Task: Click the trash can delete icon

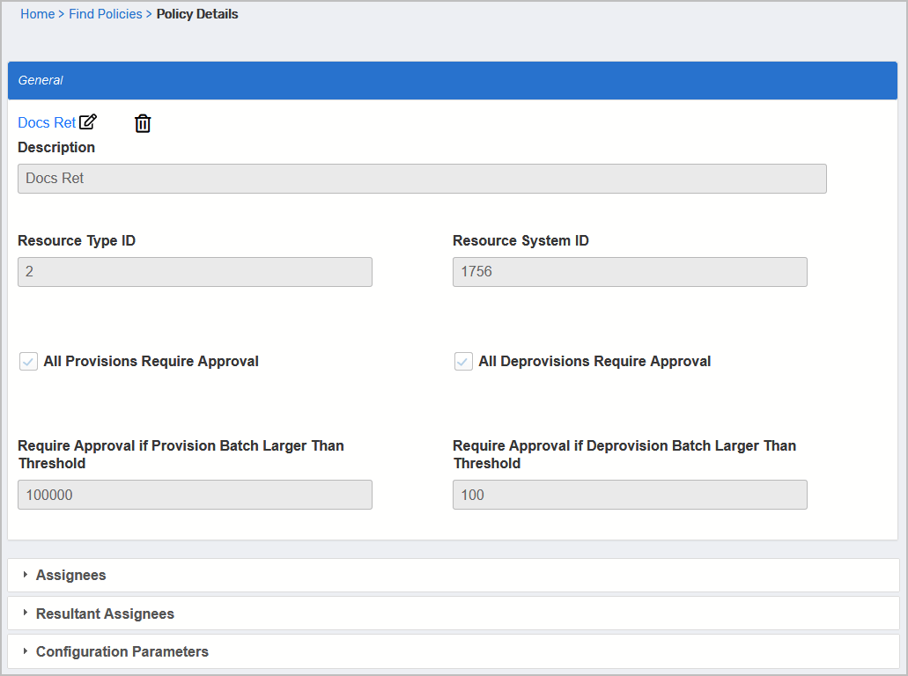Action: (143, 123)
